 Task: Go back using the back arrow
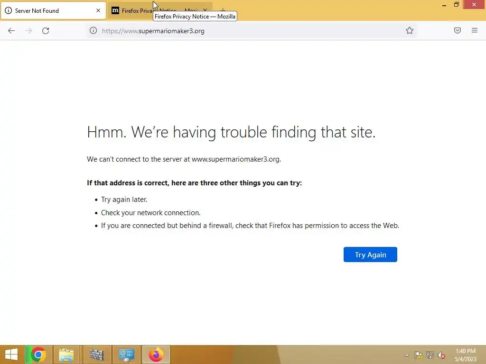(x=11, y=31)
